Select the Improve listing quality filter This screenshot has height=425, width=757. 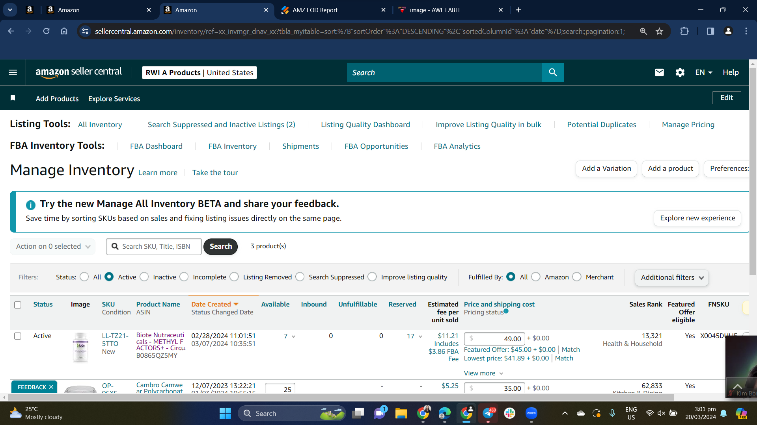[x=372, y=277]
